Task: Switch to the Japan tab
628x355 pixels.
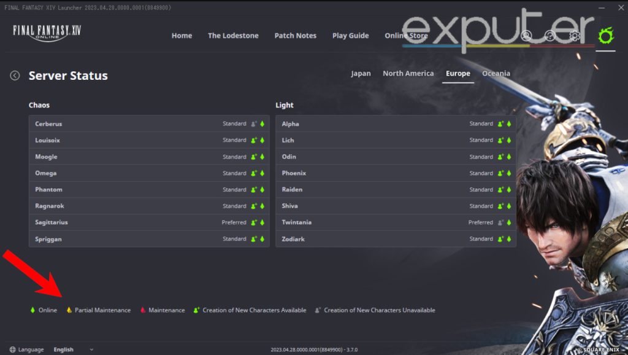Action: (x=361, y=73)
